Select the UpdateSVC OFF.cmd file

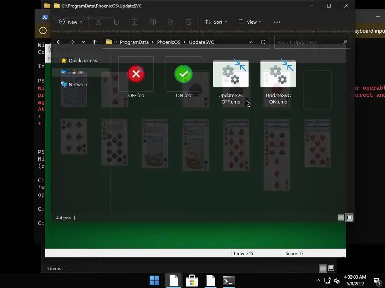231,82
